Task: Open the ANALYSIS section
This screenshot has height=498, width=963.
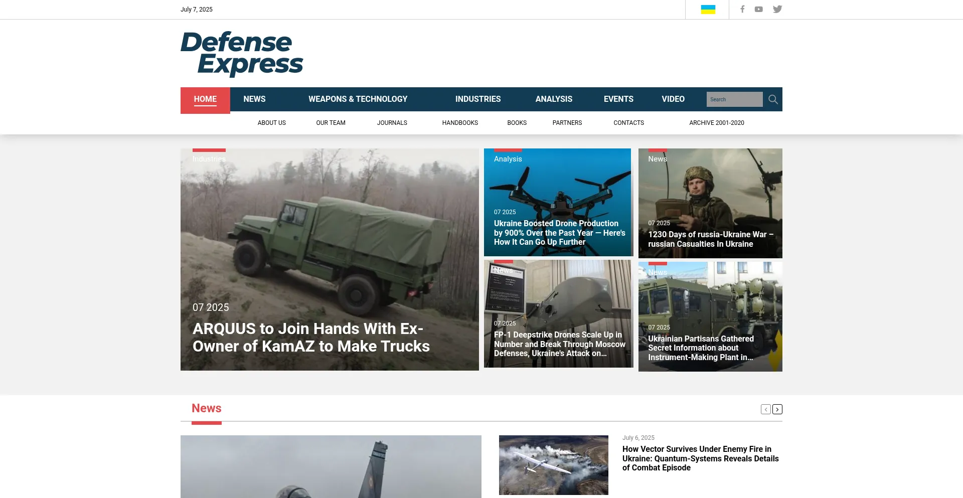Action: tap(554, 99)
